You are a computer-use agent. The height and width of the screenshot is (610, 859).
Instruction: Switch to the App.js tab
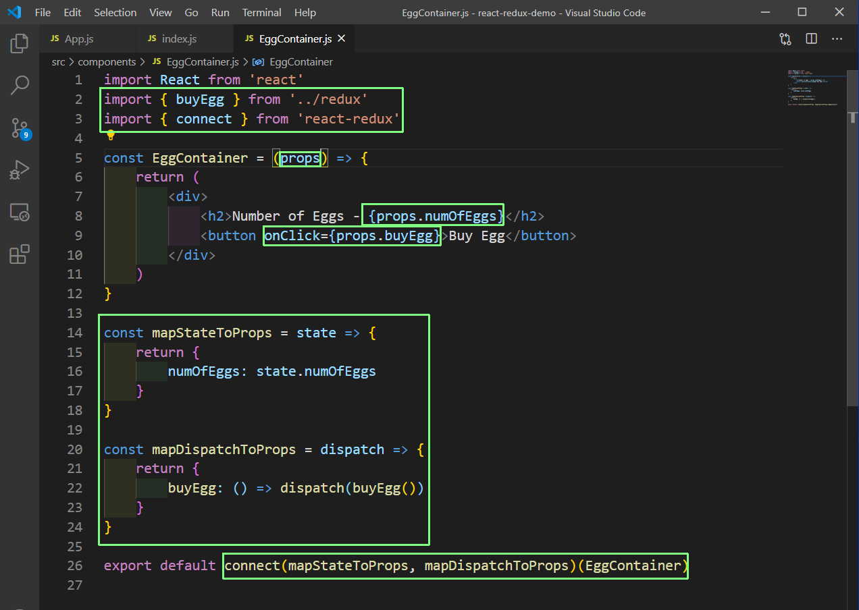point(87,39)
